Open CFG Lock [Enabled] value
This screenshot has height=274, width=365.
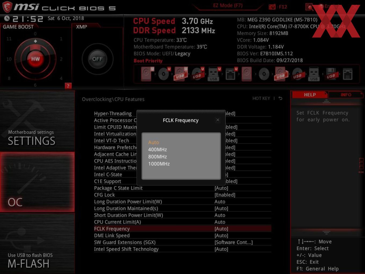(225, 195)
